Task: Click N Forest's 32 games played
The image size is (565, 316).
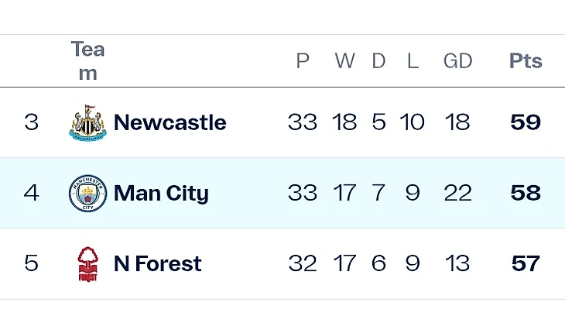Action: (x=303, y=264)
